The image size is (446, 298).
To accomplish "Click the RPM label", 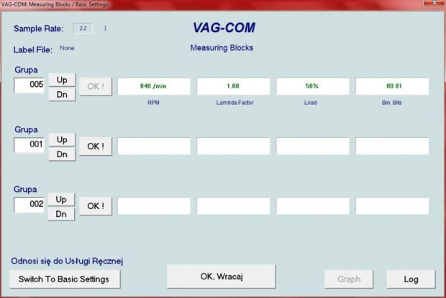I will pyautogui.click(x=153, y=103).
